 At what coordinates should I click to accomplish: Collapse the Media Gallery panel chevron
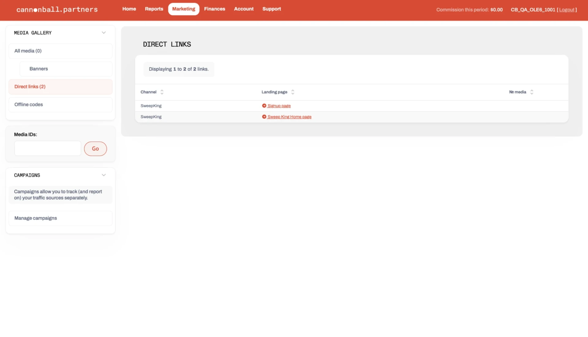pyautogui.click(x=104, y=33)
